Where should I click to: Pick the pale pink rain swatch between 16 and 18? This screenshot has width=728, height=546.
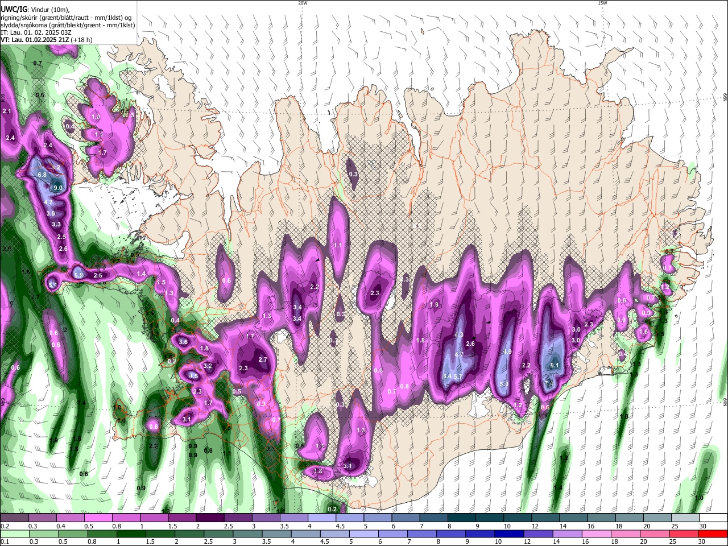pyautogui.click(x=597, y=533)
